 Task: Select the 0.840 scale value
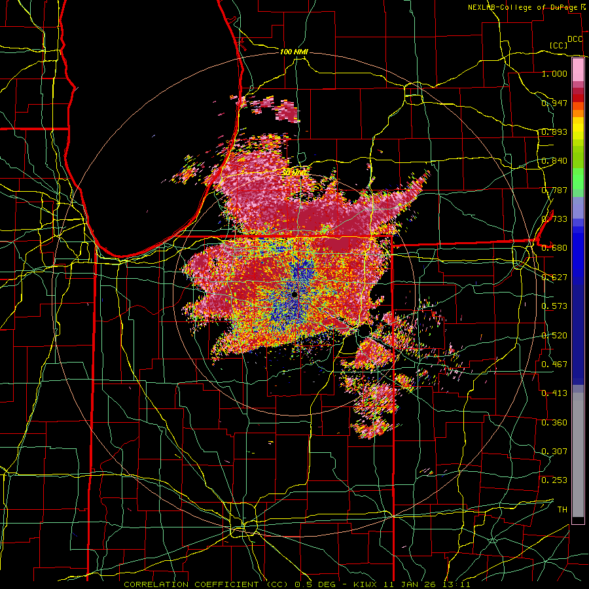[554, 161]
